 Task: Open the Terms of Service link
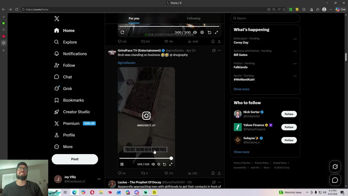pyautogui.click(x=242, y=163)
